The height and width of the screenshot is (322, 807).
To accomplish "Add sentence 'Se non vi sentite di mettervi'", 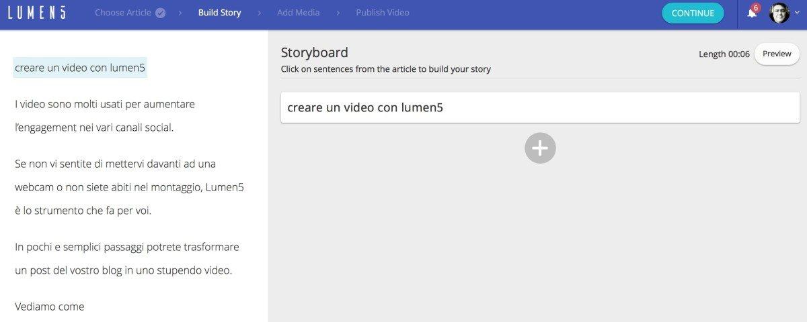I will click(129, 187).
